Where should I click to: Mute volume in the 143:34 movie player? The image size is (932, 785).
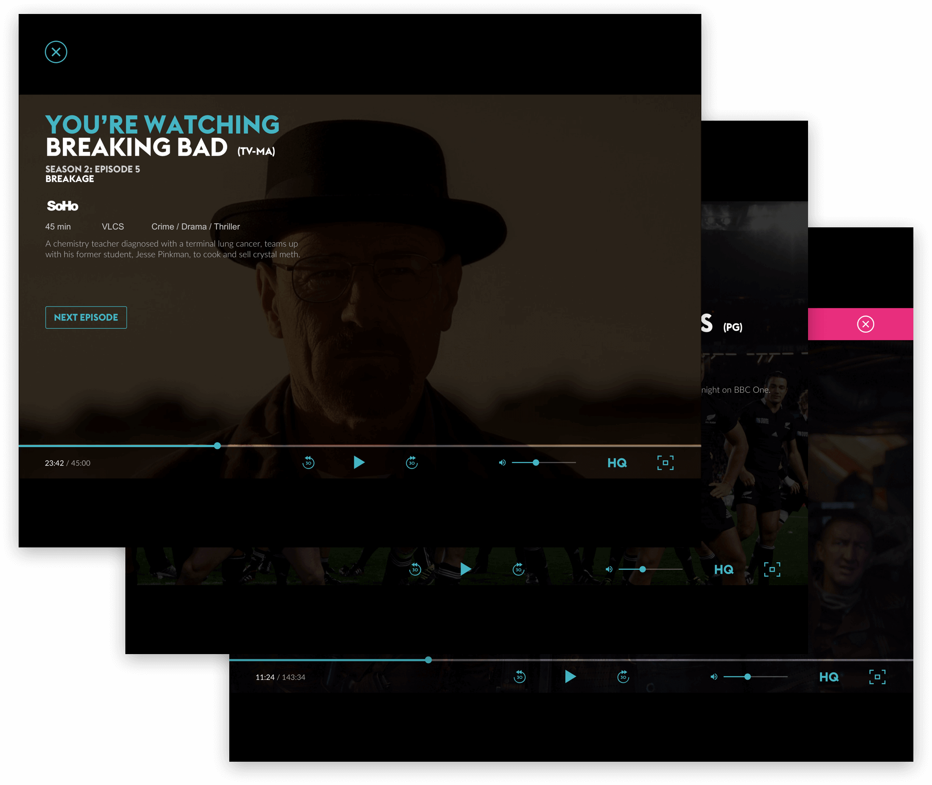click(714, 677)
